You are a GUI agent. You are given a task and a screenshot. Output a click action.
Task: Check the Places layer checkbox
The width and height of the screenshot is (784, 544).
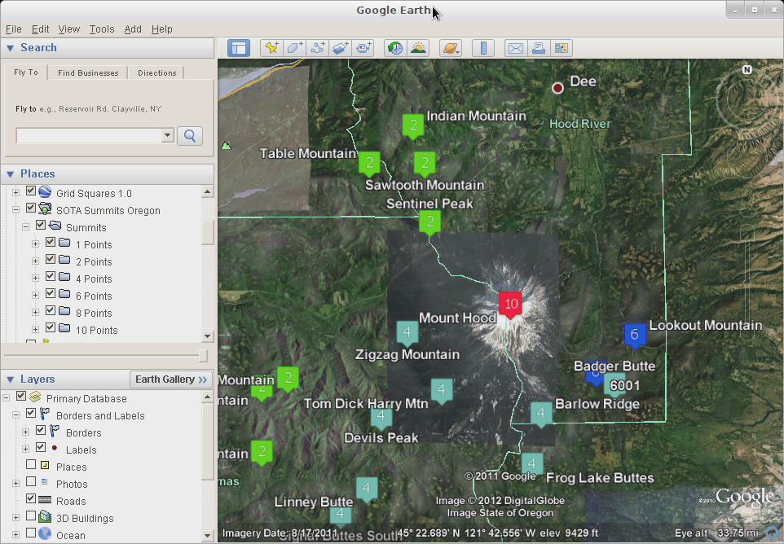pos(31,464)
